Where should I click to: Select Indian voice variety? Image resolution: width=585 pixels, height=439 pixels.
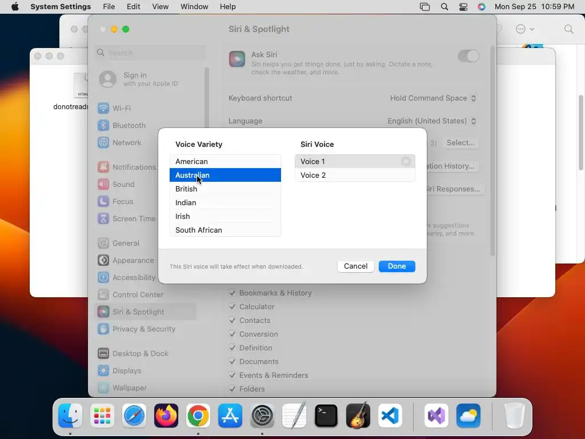point(225,203)
